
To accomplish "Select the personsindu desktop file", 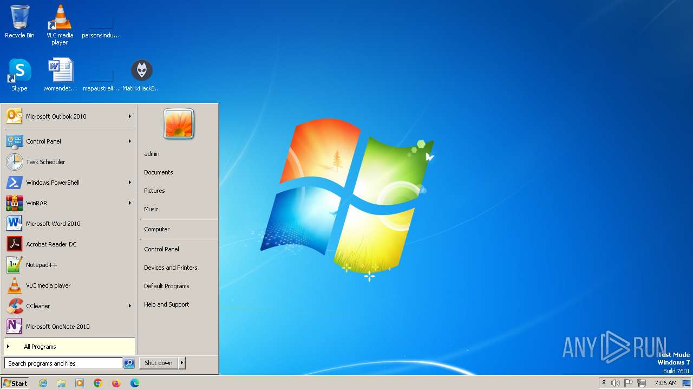I will point(101,26).
